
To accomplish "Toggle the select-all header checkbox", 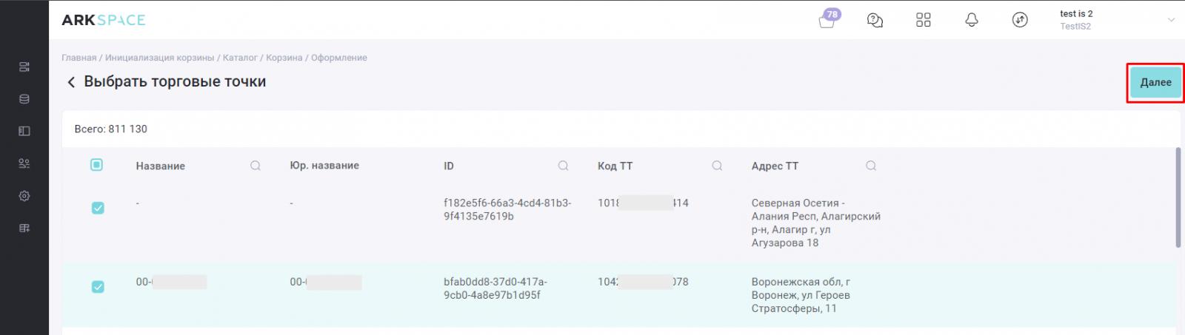I will coord(96,165).
